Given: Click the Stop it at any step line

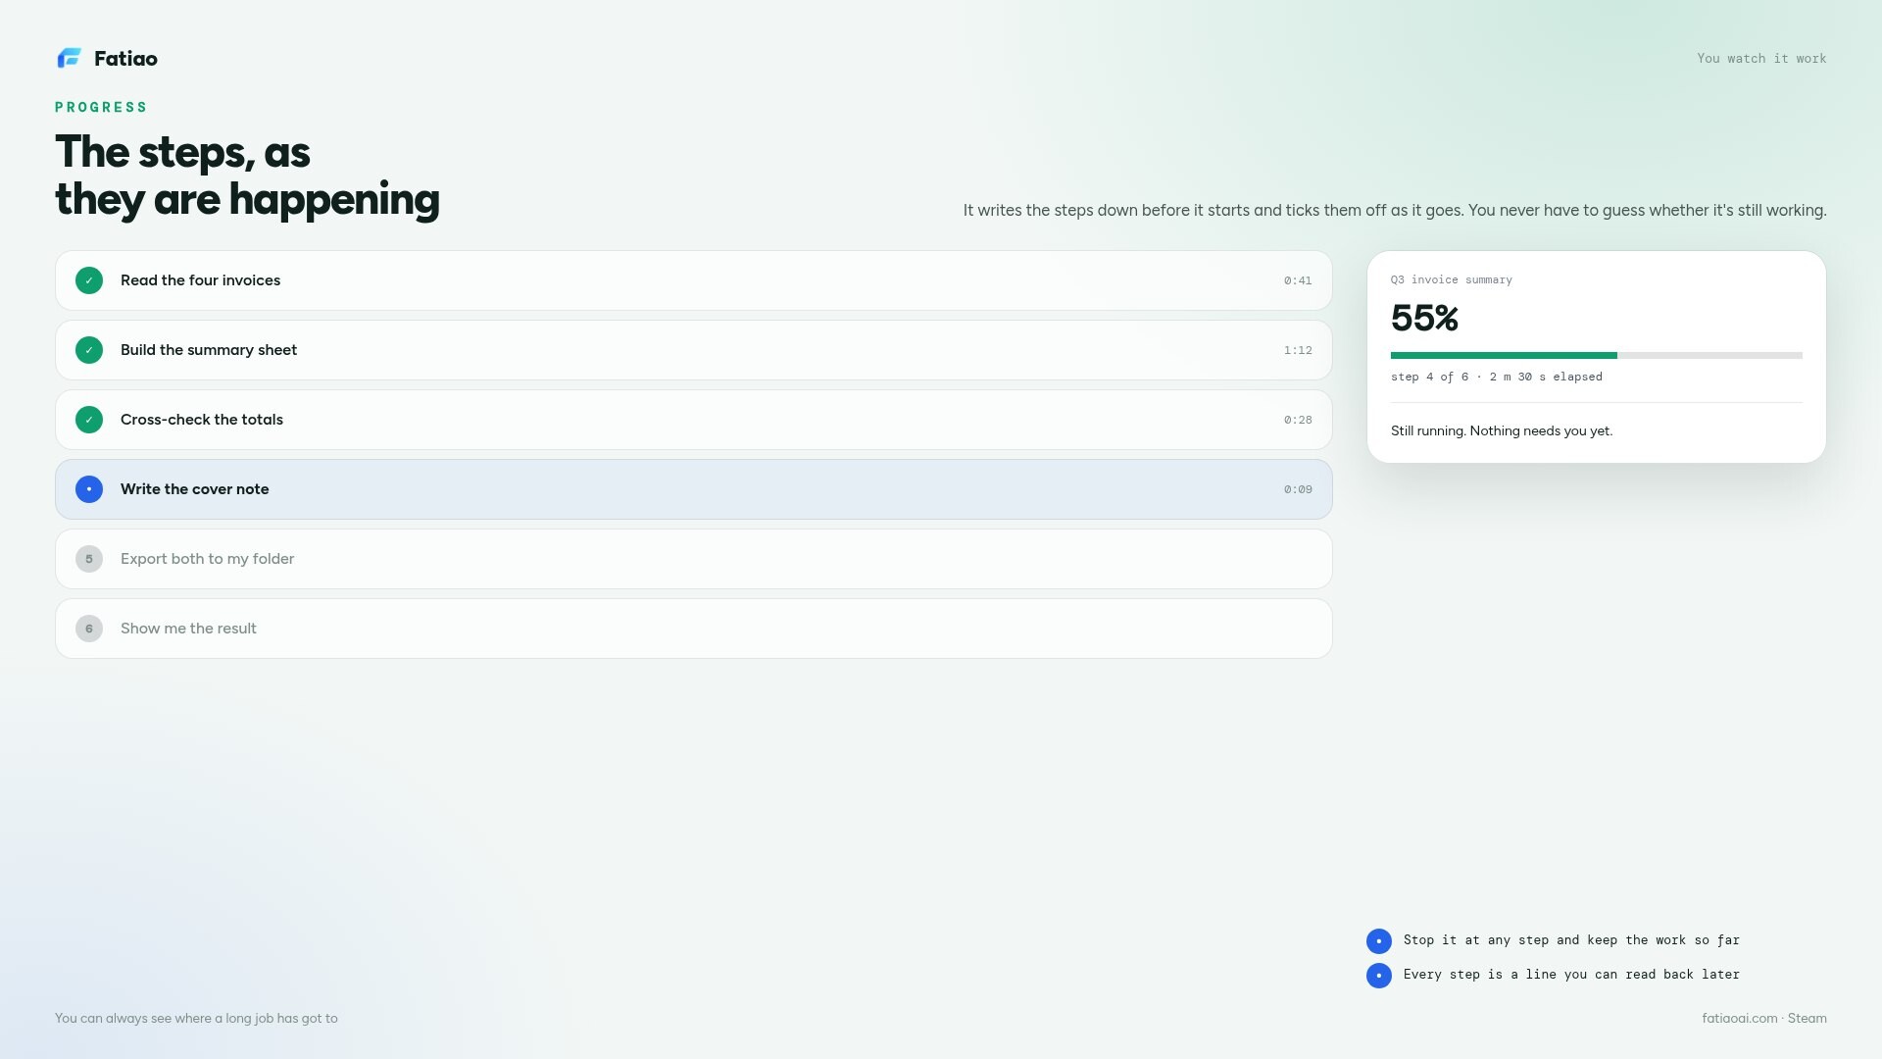Looking at the screenshot, I should coord(1571,940).
